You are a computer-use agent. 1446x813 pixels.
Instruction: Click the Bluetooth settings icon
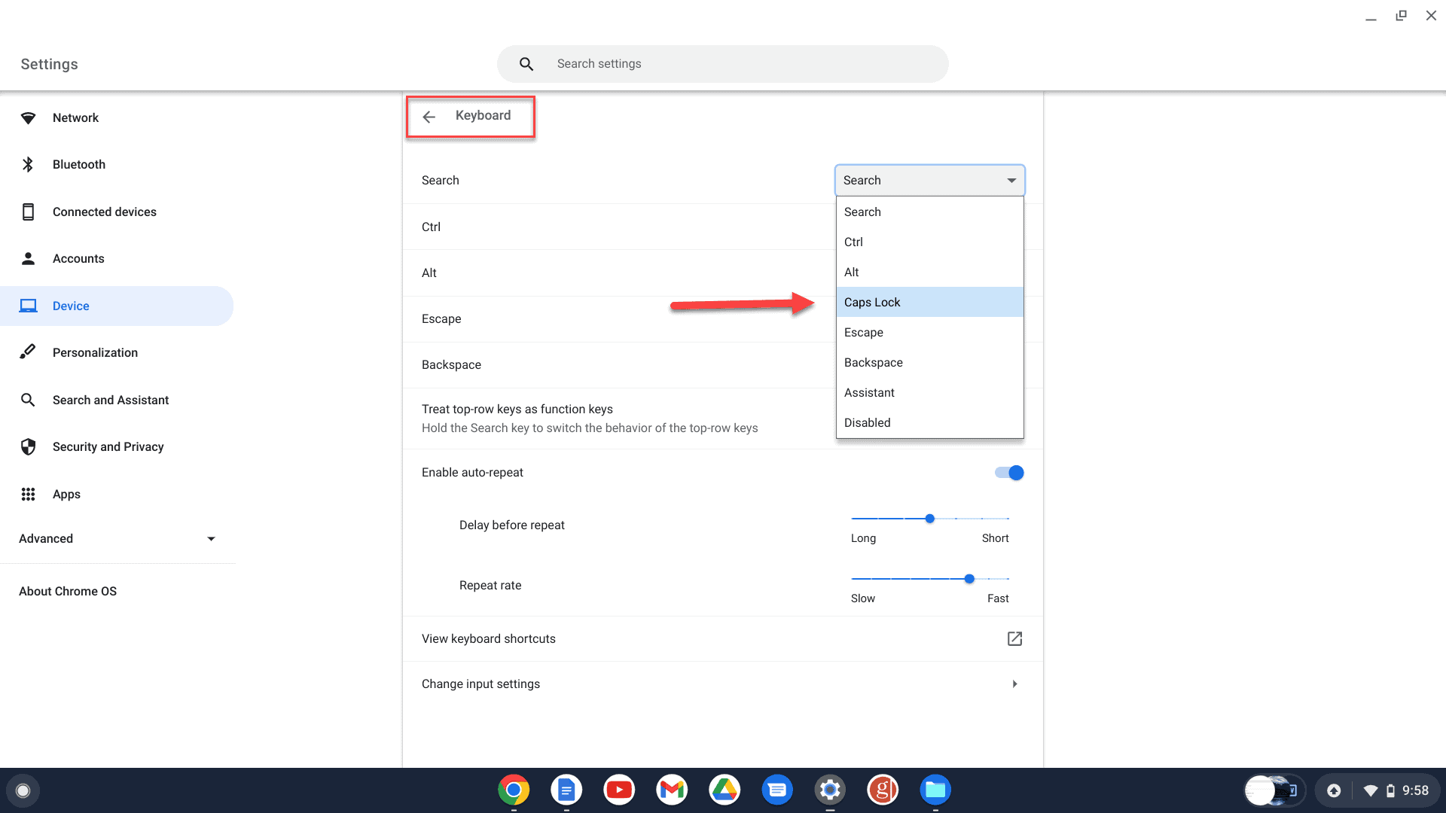point(27,164)
